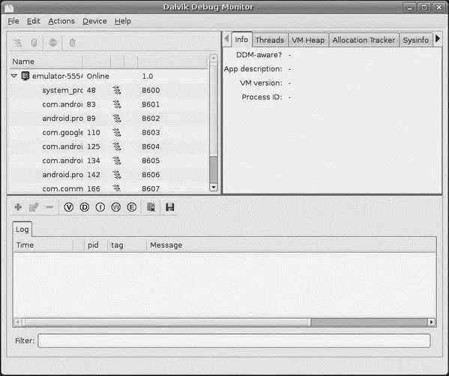This screenshot has width=449, height=376.
Task: Click the Time column header
Action: tap(43, 245)
